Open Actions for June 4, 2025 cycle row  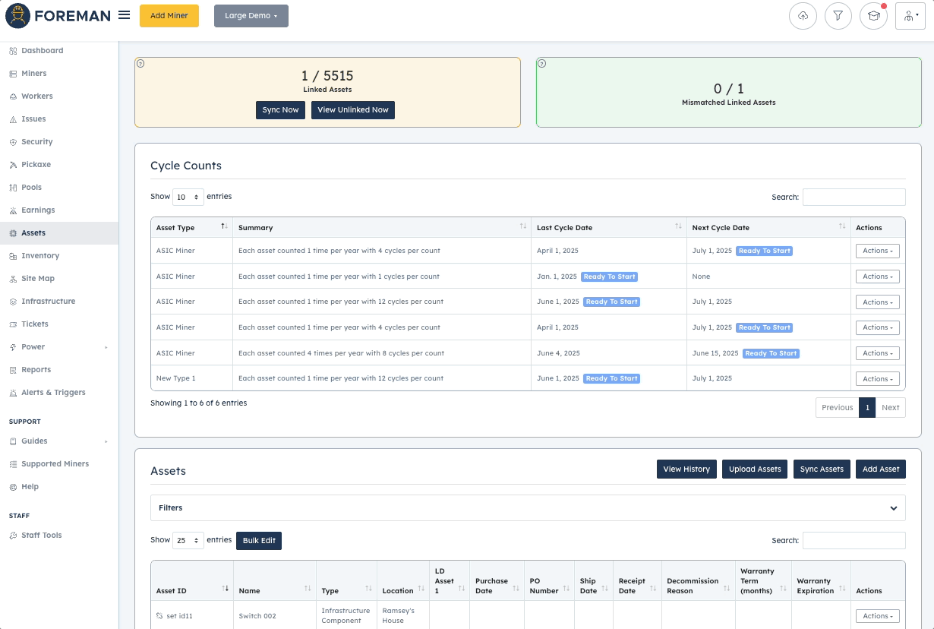(878, 353)
